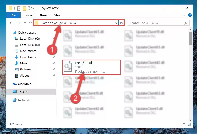
Task: Minimize the SysWOW64 window
Action: point(163,8)
